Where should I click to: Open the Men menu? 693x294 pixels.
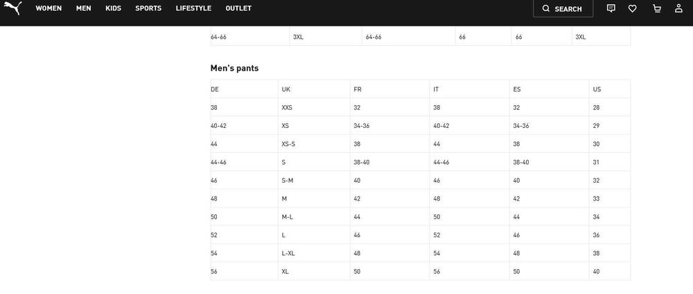[84, 8]
